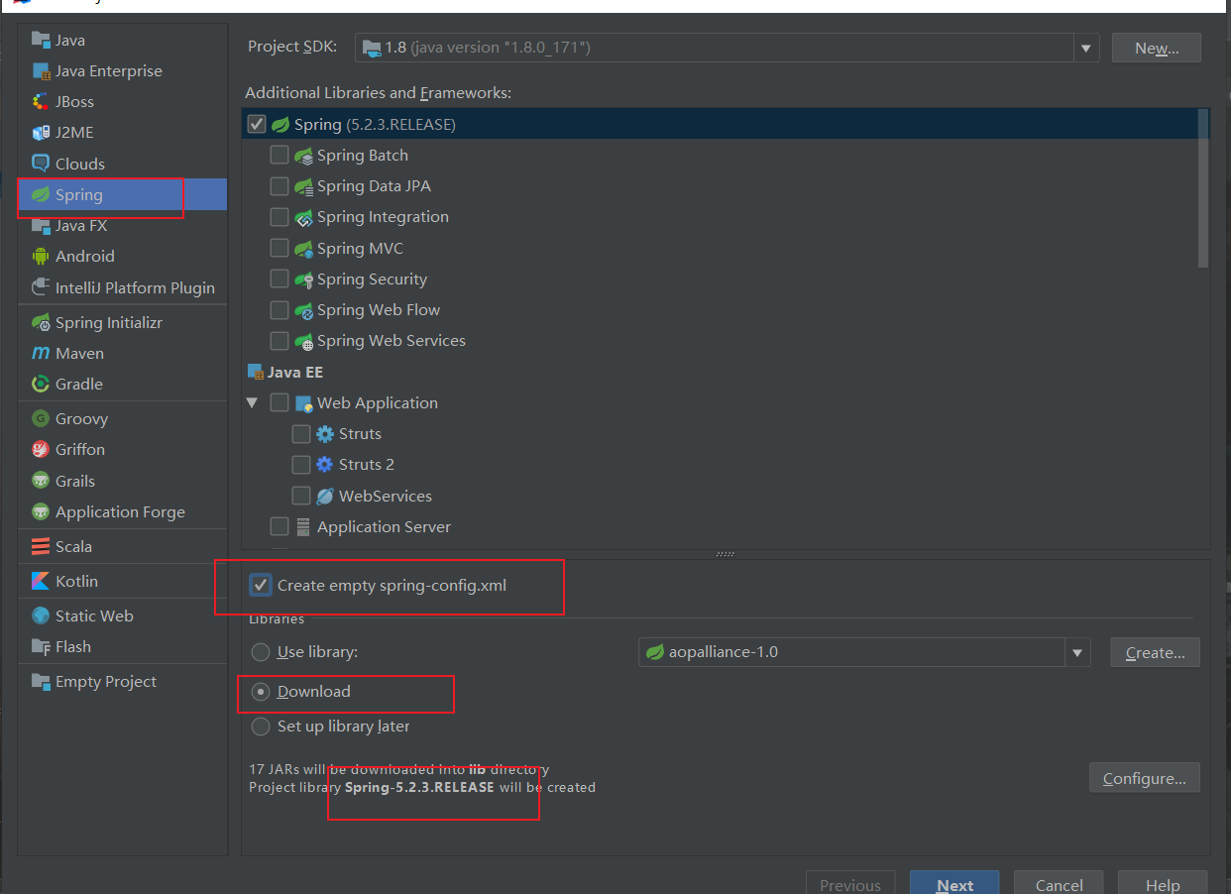Toggle Create empty spring-config.xml checkbox
This screenshot has width=1231, height=894.
(261, 585)
